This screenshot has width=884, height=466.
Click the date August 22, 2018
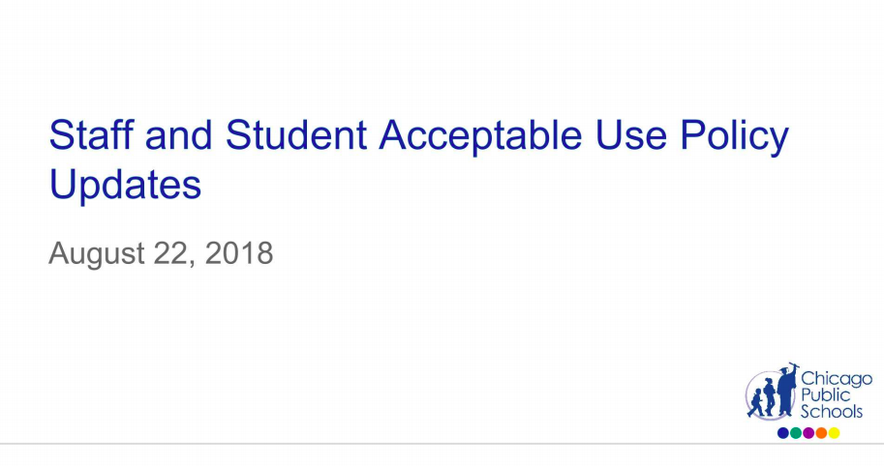click(161, 254)
